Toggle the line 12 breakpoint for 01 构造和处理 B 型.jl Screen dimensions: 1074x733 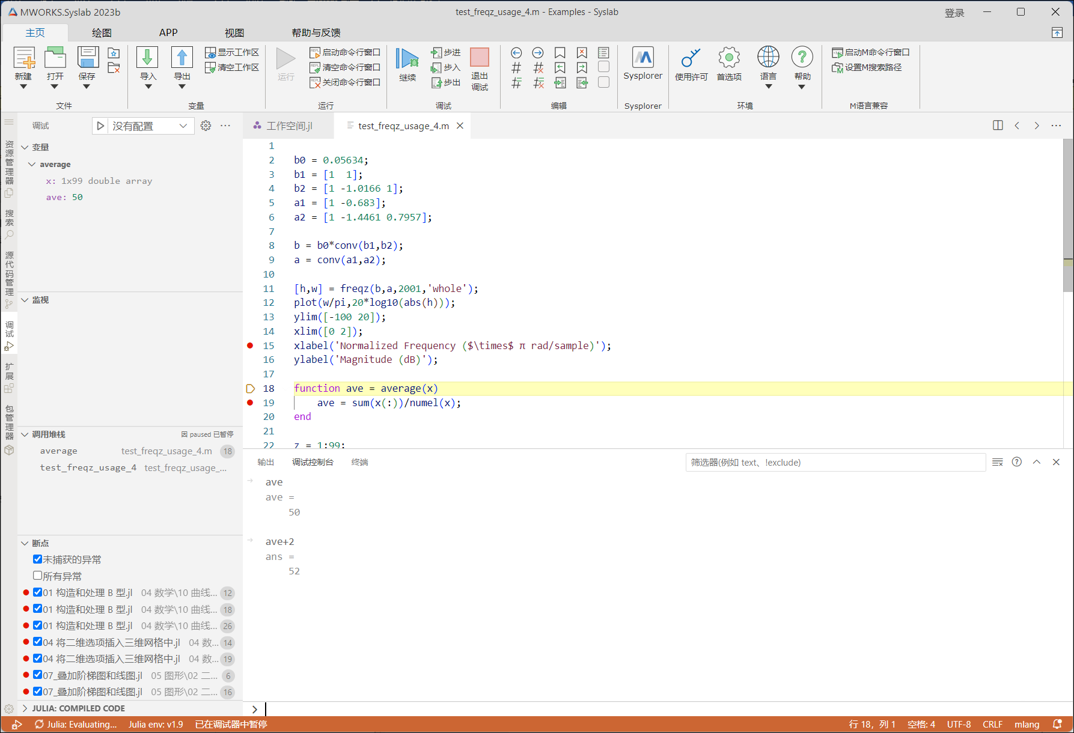coord(37,592)
